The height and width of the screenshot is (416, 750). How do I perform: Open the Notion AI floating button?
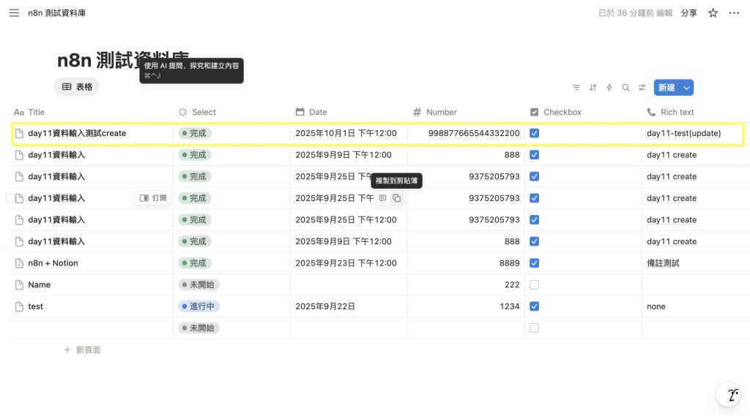[x=729, y=395]
